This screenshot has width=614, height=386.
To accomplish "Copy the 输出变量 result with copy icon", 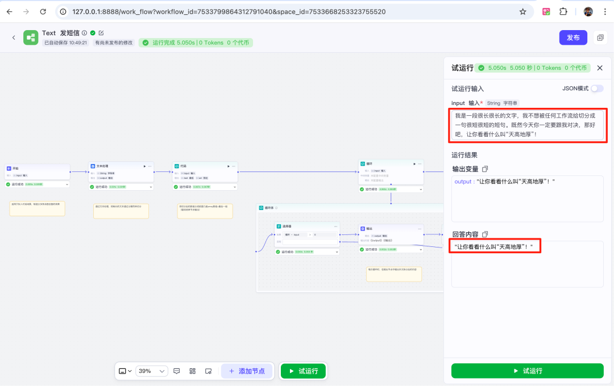I will click(485, 169).
